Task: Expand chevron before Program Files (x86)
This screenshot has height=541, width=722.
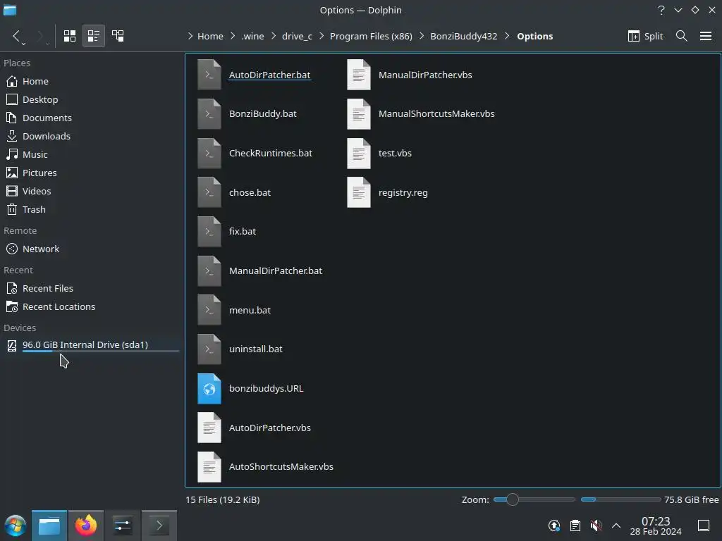Action: [322, 36]
